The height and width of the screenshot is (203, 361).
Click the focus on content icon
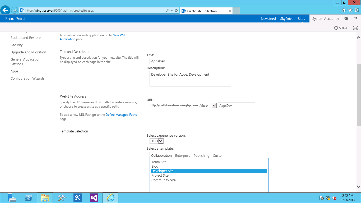[355, 28]
